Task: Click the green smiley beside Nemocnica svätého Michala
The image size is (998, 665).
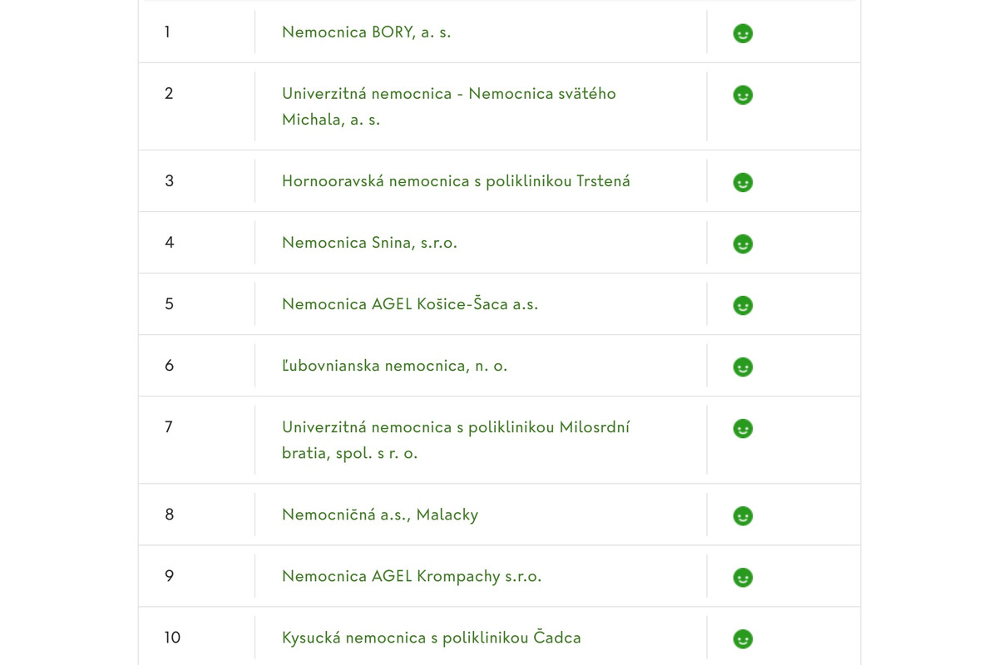Action: click(x=743, y=96)
